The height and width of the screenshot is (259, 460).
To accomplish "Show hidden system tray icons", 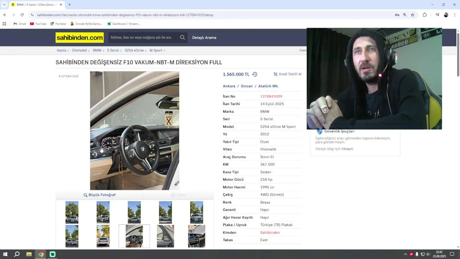I will (405, 254).
